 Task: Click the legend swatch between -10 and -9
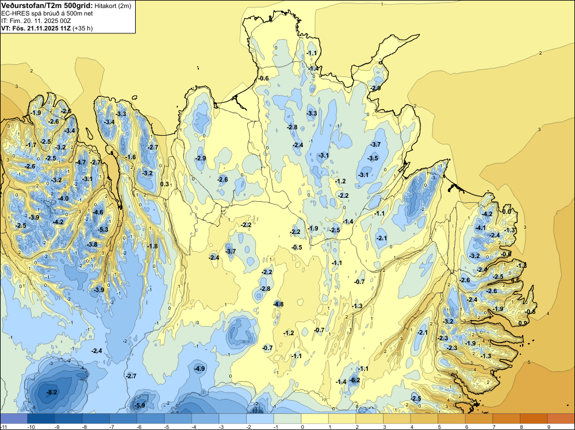click(41, 419)
